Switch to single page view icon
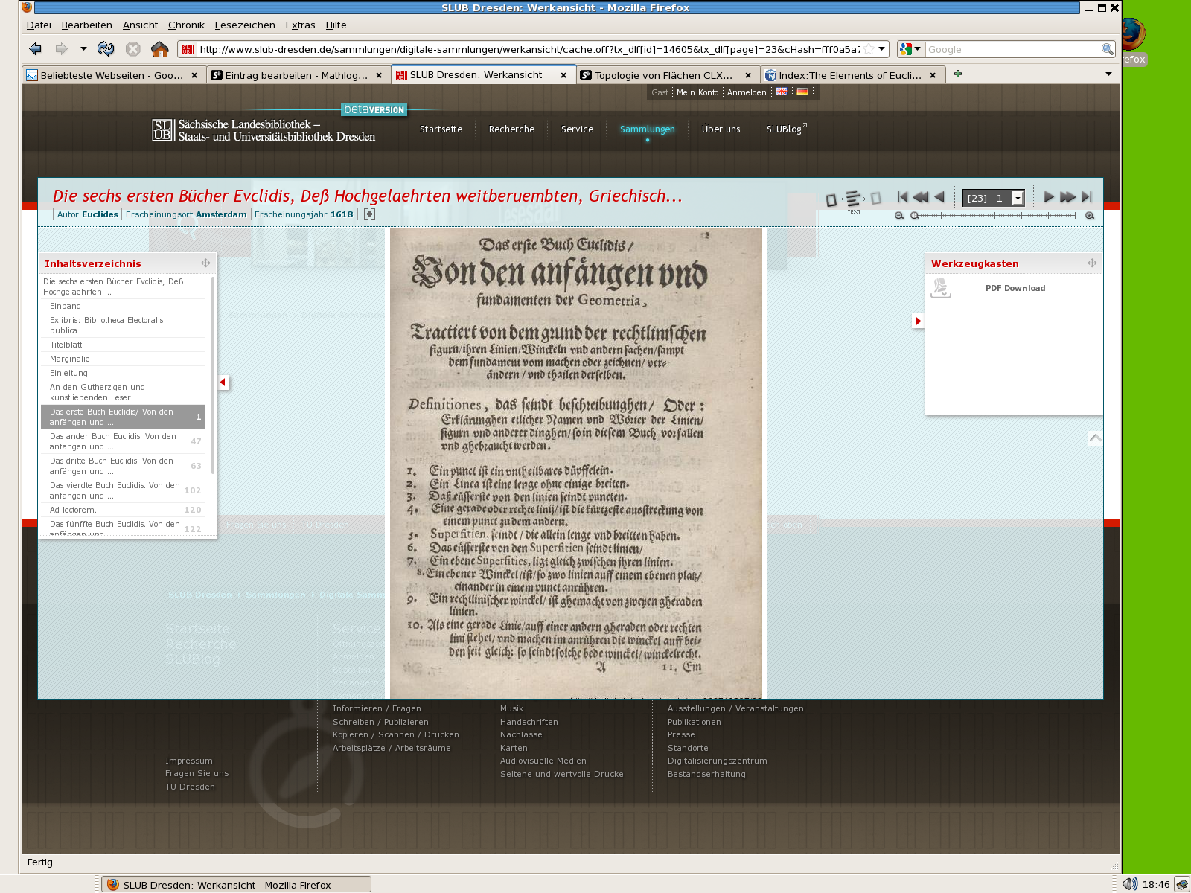 (x=831, y=199)
